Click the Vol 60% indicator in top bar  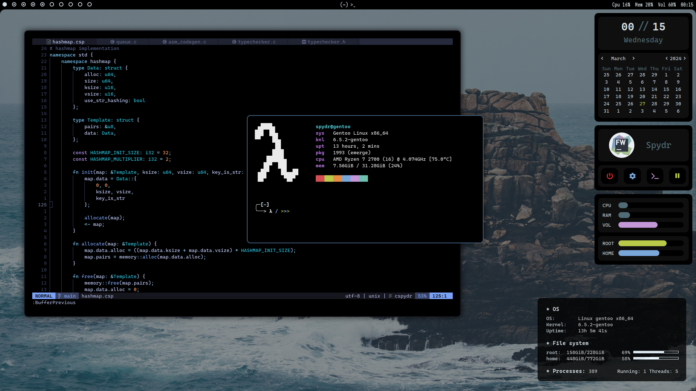pos(667,5)
